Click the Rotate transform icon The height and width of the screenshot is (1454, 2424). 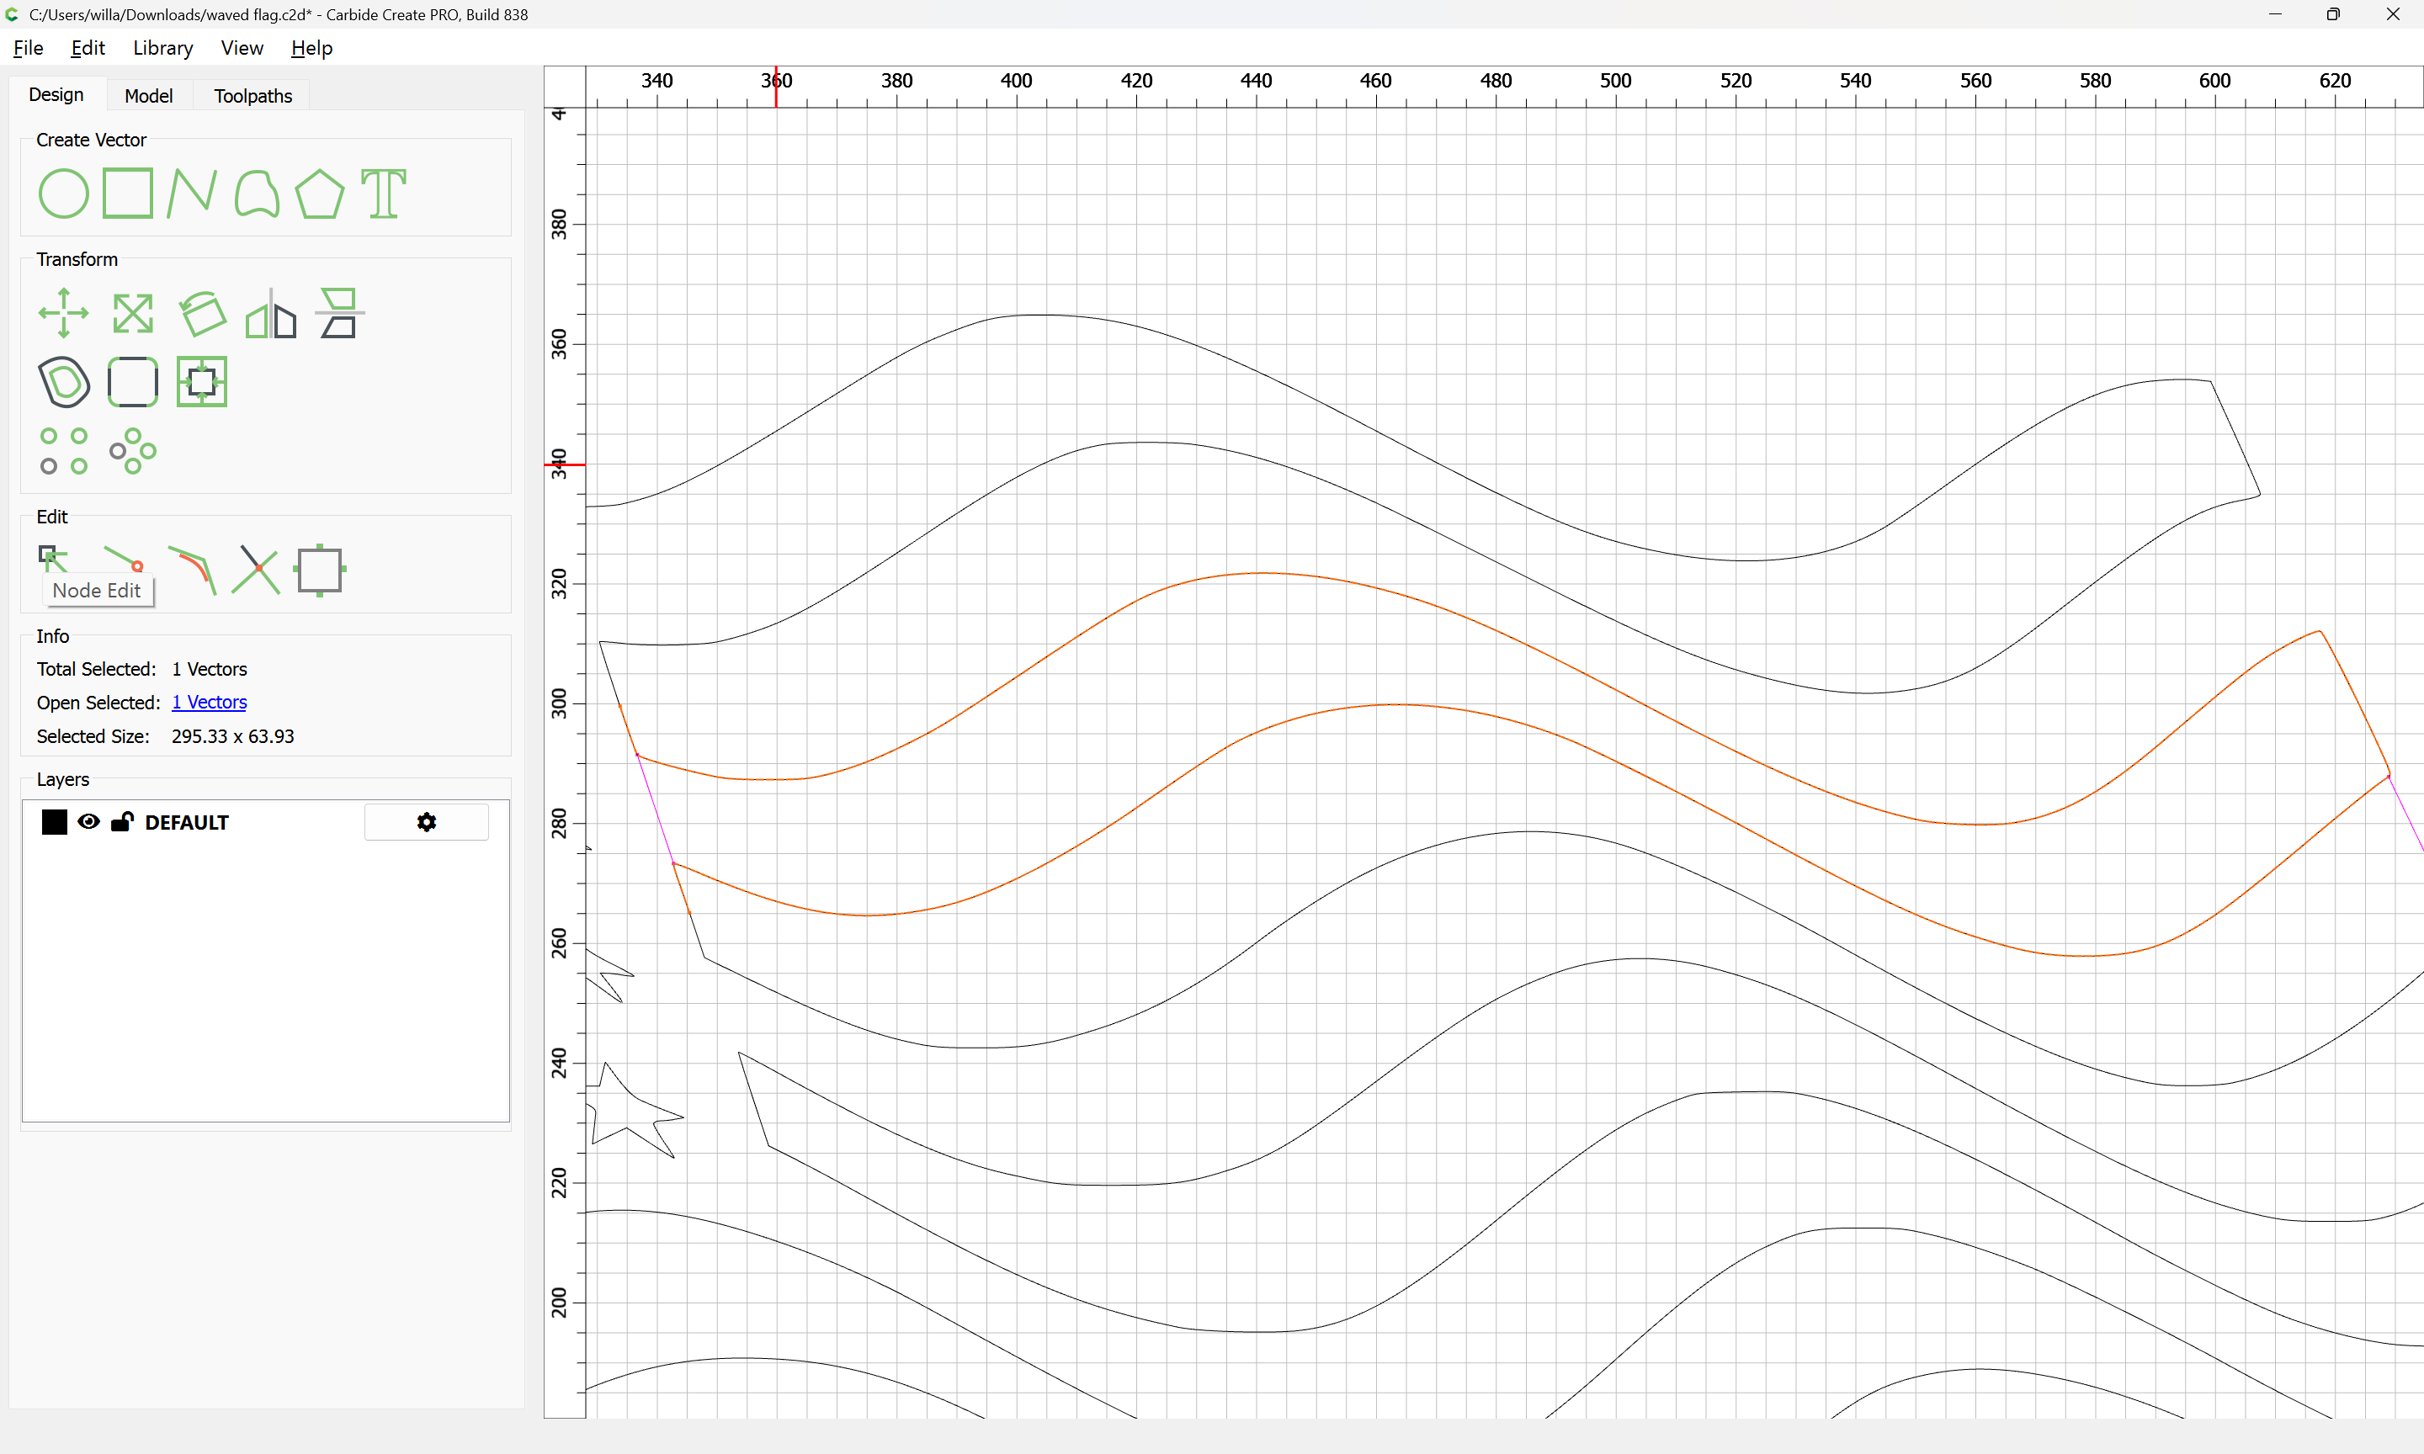pos(202,314)
